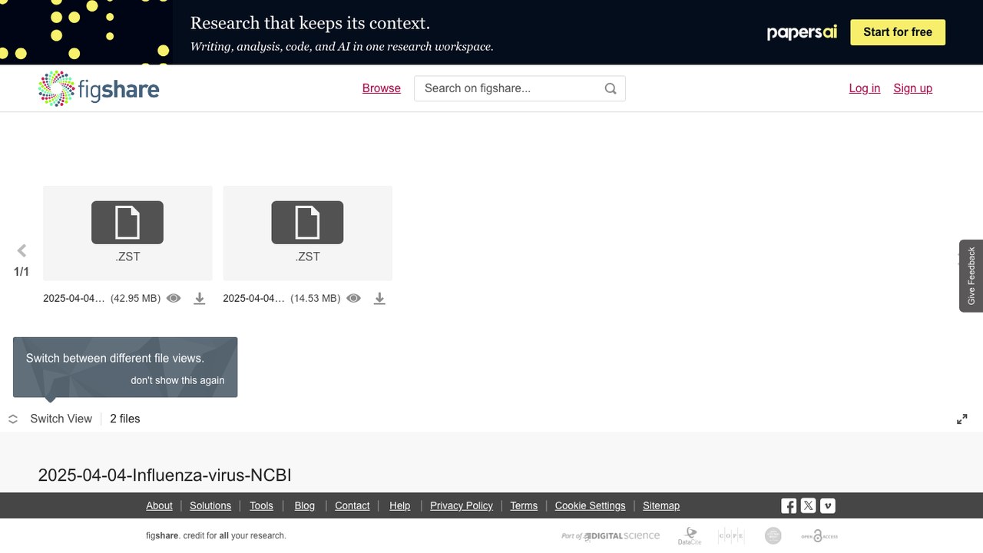Go to previous file with left arrow
Image resolution: width=983 pixels, height=553 pixels.
22,250
